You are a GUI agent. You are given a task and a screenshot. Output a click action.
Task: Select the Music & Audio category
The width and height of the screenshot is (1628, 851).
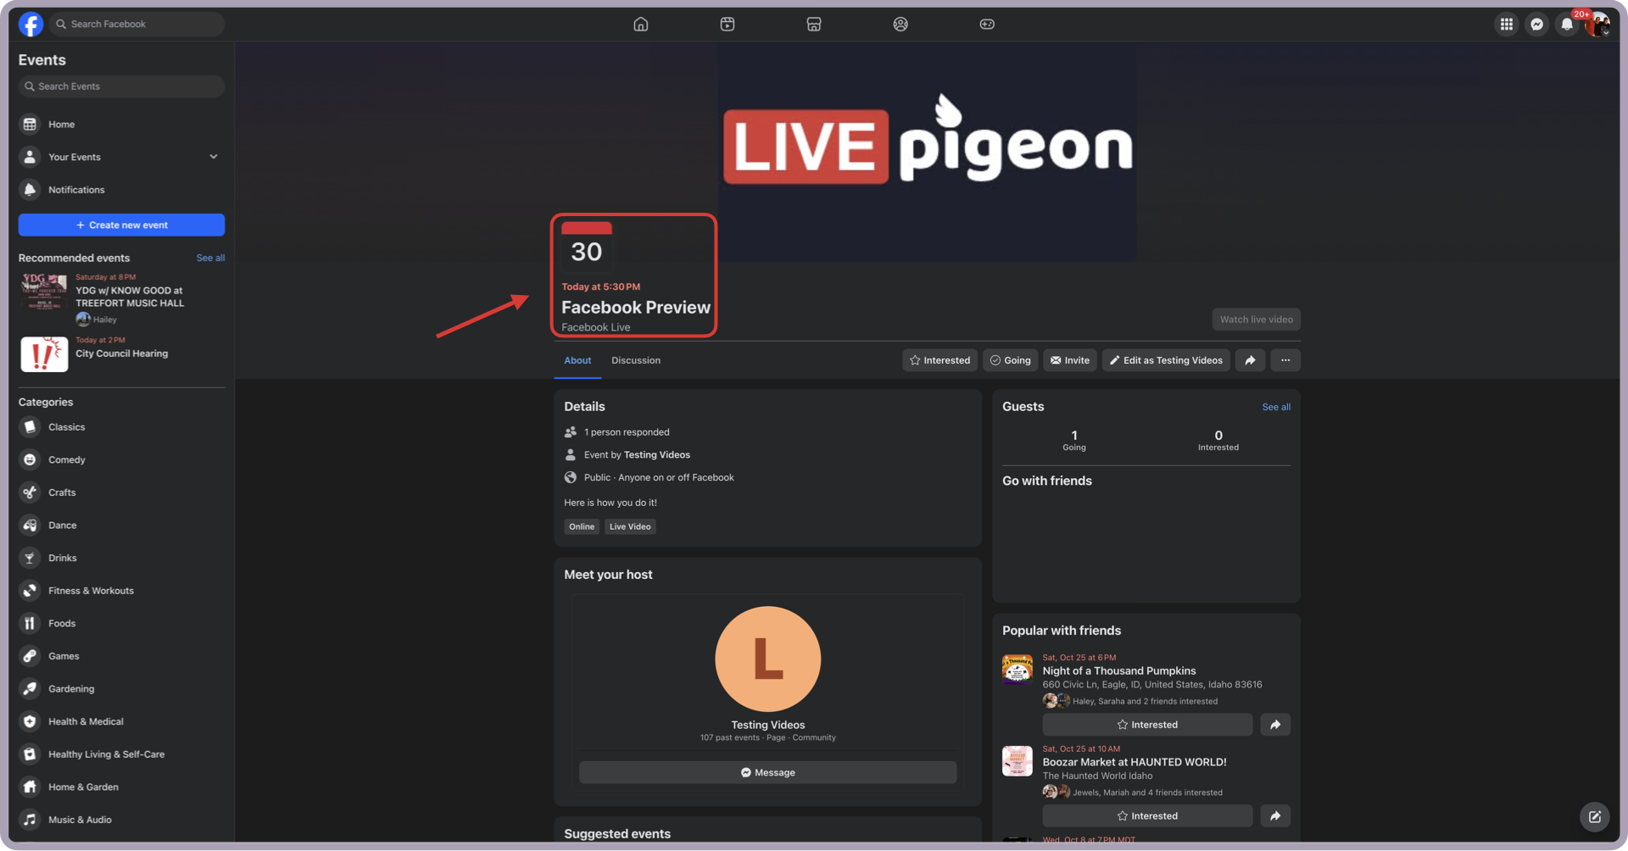coord(121,820)
